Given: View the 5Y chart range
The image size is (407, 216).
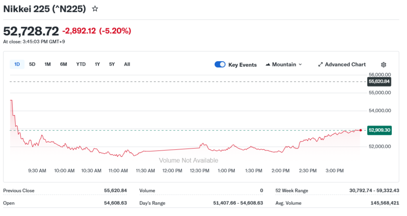Looking at the screenshot, I should click(x=112, y=64).
